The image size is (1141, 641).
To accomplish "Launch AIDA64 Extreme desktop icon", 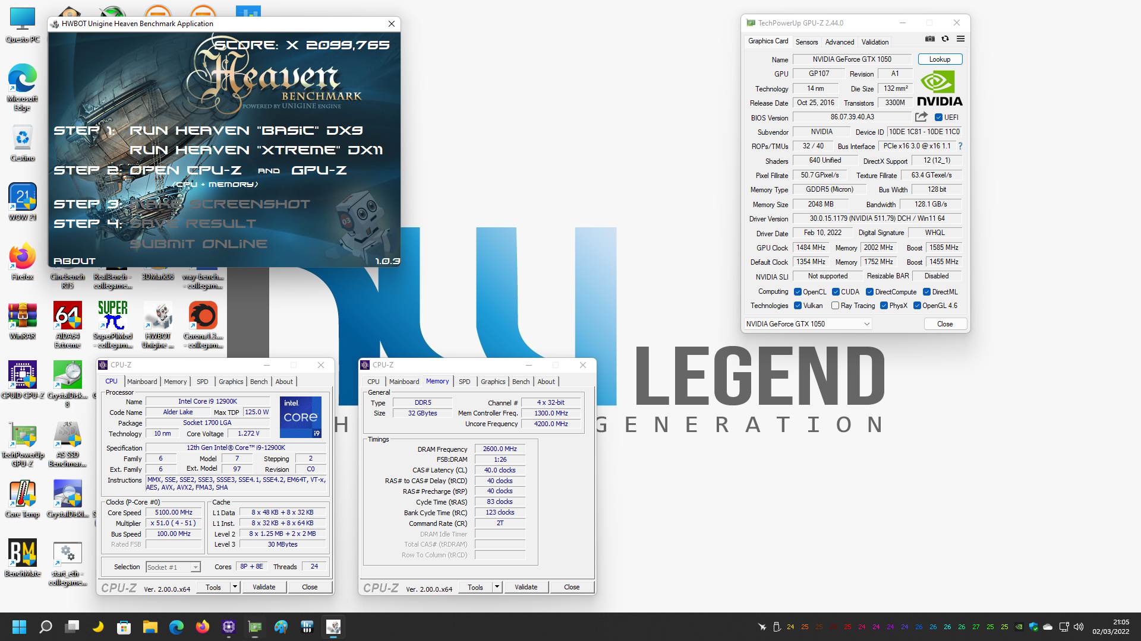I will (67, 325).
